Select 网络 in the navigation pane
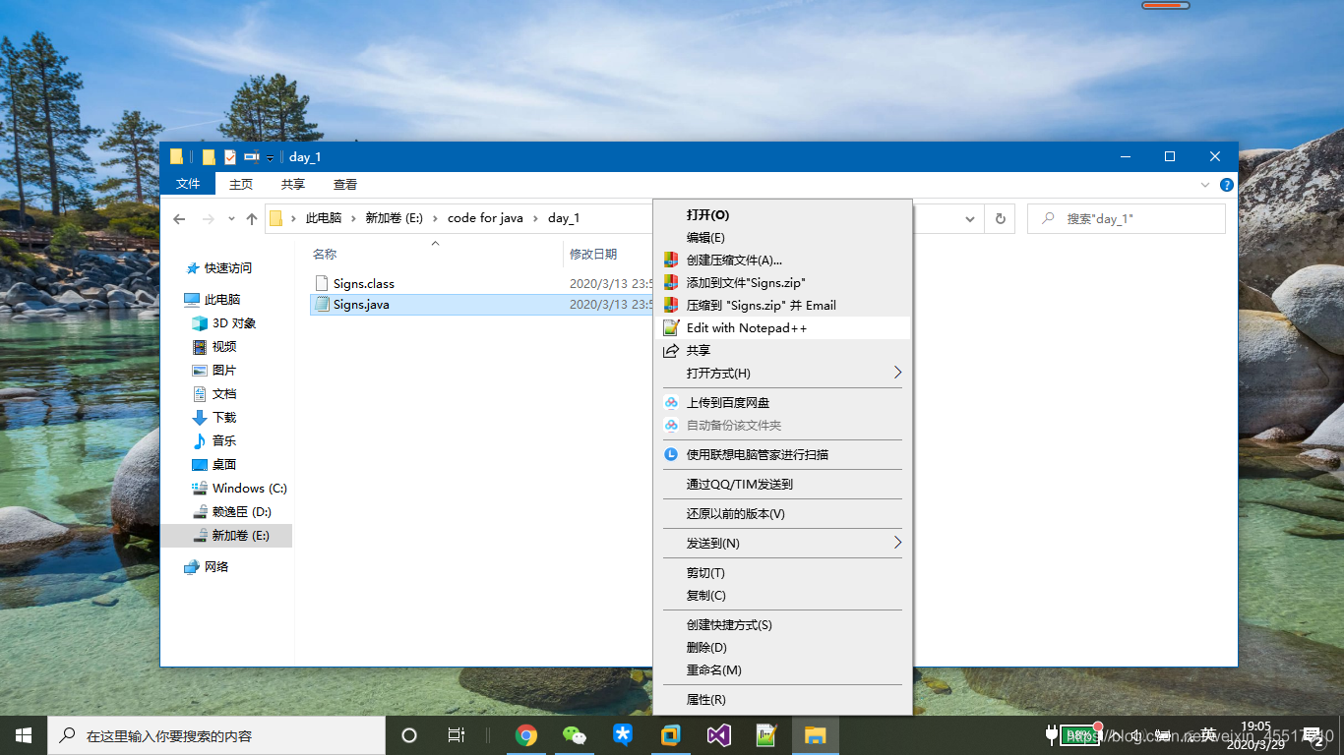The height and width of the screenshot is (755, 1344). click(215, 566)
